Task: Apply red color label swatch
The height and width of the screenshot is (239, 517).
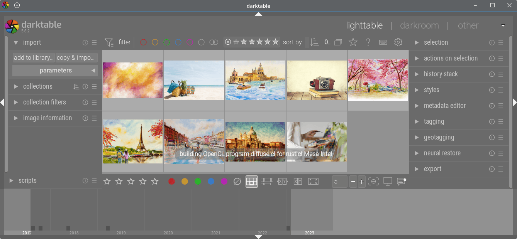Action: click(x=172, y=182)
